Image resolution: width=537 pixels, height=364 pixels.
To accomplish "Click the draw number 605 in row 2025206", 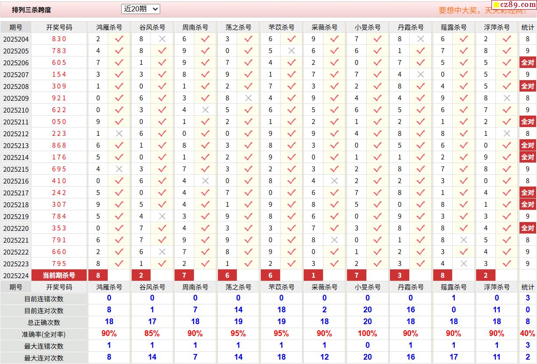I will click(x=59, y=63).
